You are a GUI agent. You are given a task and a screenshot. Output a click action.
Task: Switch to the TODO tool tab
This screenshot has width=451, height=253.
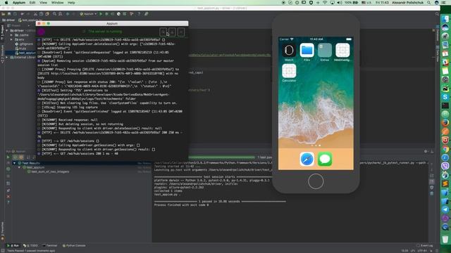click(30, 245)
